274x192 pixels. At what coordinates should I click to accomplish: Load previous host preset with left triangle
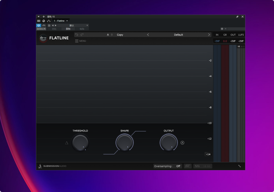(x=53, y=25)
